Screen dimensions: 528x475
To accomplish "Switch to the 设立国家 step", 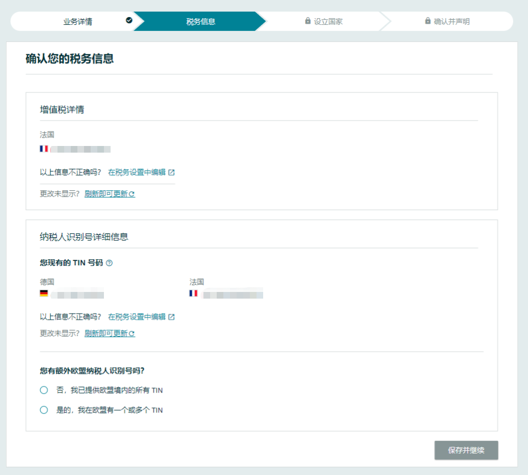I will click(x=328, y=22).
